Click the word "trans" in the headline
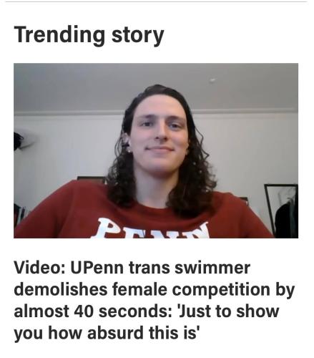This screenshot has height=358, width=314. [x=149, y=268]
